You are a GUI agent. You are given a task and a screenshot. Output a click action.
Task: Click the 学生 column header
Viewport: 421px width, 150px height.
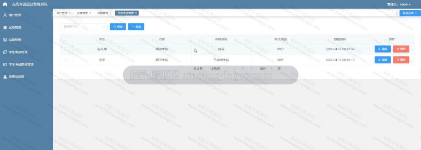[102, 39]
